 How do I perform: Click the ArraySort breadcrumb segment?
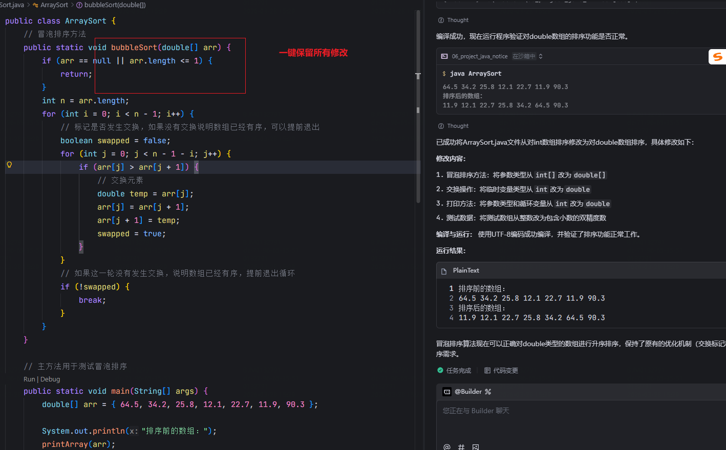point(54,5)
